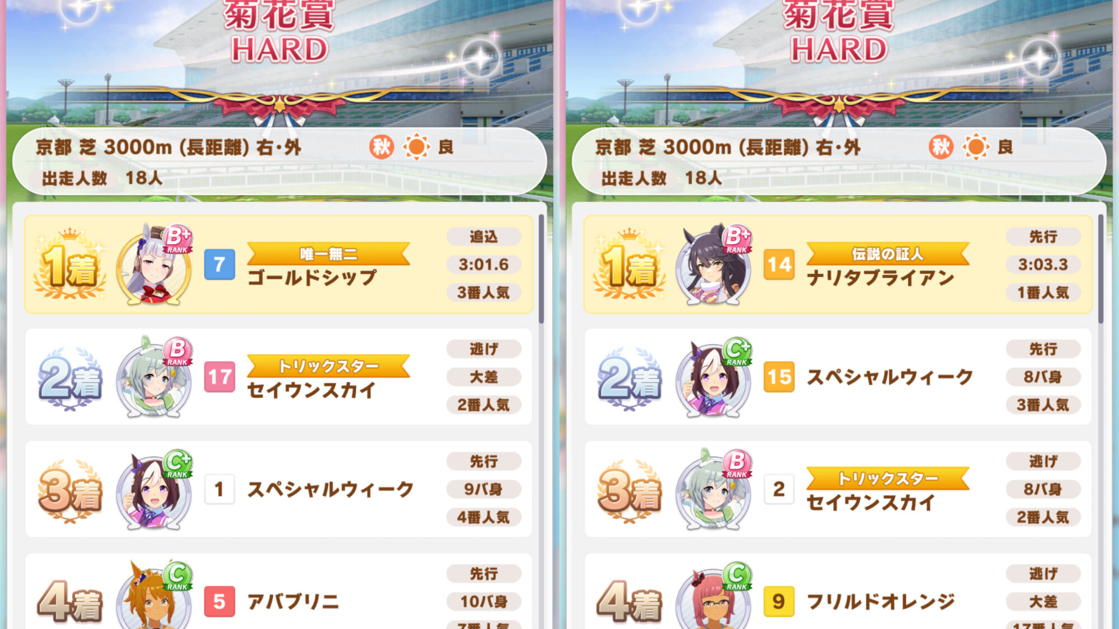
Task: Click the pink gate number 17 badge
Action: (x=219, y=377)
